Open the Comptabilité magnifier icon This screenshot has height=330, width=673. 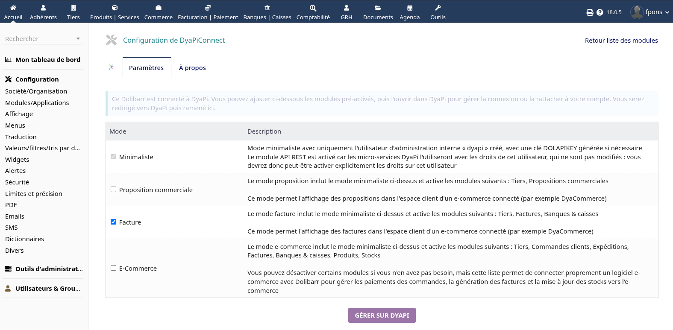point(313,8)
